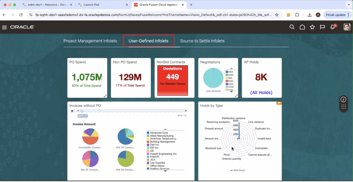Click the browser forward arrow
The width and height of the screenshot is (353, 182).
coord(12,15)
